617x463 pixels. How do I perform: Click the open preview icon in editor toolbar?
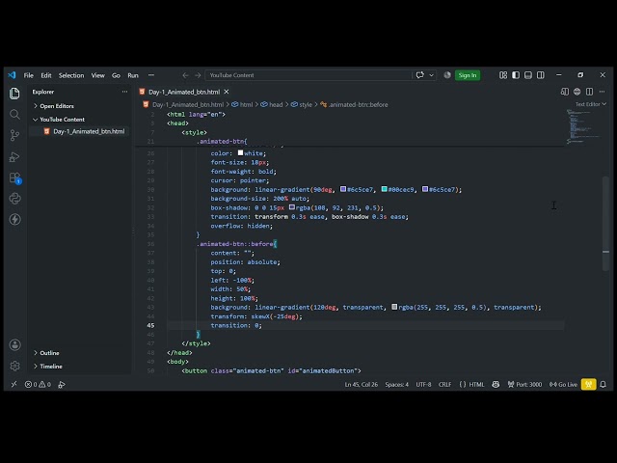[564, 92]
